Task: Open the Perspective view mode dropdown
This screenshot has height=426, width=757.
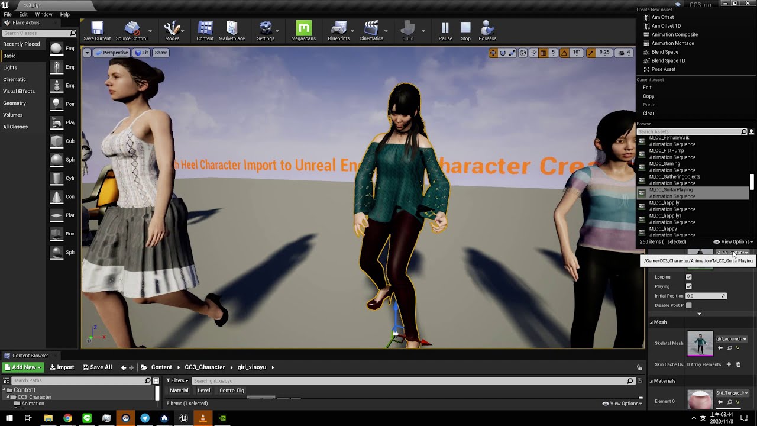Action: (112, 53)
